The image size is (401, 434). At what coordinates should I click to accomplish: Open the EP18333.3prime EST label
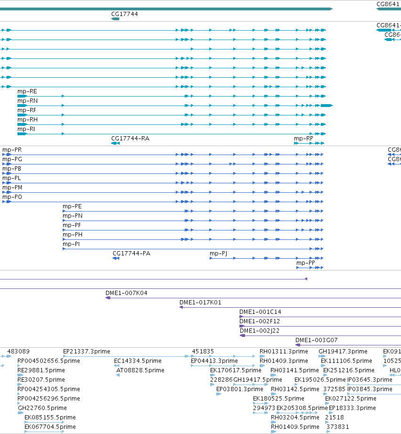click(x=352, y=408)
